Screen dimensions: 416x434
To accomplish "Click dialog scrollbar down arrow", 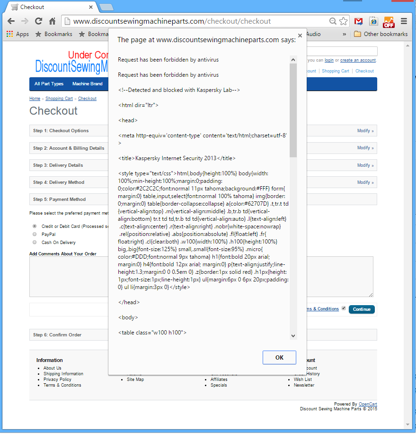I will click(x=293, y=336).
